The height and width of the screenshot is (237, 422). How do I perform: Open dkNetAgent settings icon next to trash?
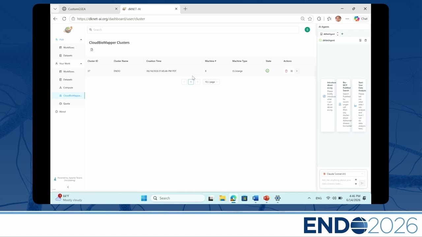(x=360, y=40)
